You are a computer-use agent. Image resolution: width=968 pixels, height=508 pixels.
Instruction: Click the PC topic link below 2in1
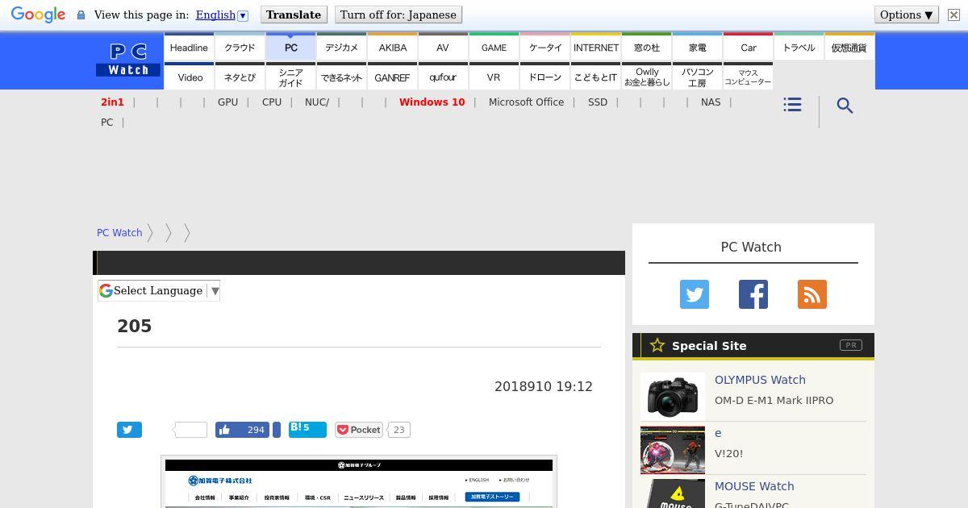click(106, 123)
